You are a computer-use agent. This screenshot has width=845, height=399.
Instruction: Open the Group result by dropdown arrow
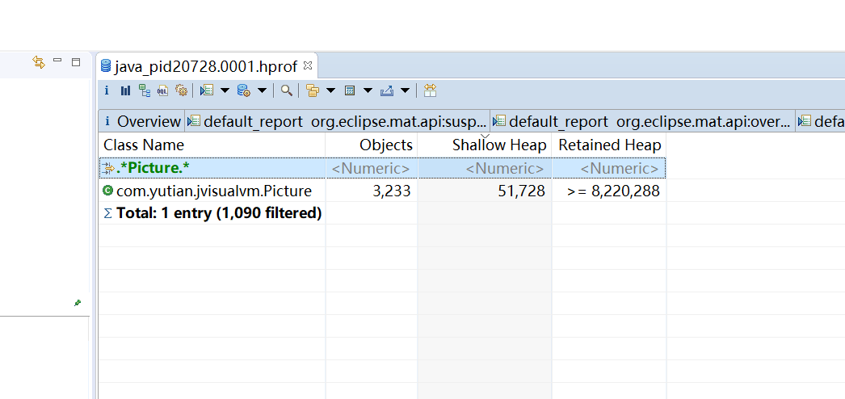[330, 90]
